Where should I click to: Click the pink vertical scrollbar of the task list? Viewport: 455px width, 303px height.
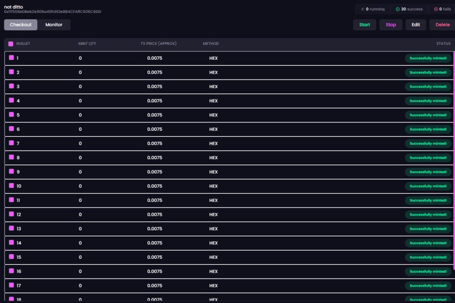(454, 161)
